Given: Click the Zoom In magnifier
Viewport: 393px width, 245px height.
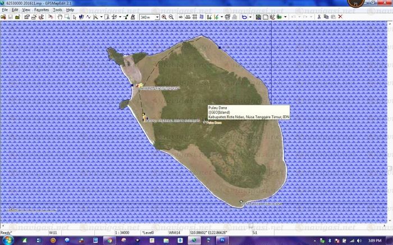Looking at the screenshot, I should pyautogui.click(x=164, y=17).
